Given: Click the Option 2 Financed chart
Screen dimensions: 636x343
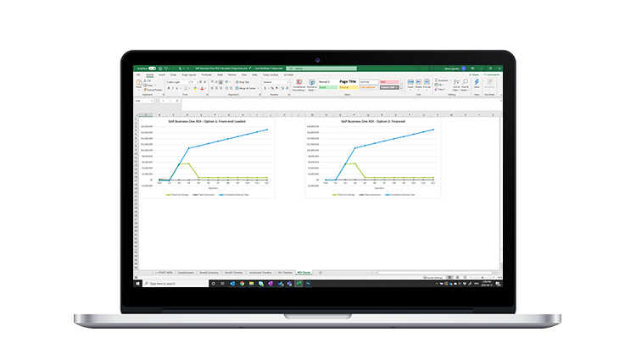Looking at the screenshot, I should (x=373, y=158).
